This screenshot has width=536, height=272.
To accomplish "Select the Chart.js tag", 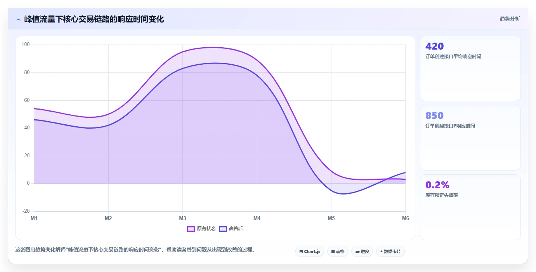I will 310,251.
